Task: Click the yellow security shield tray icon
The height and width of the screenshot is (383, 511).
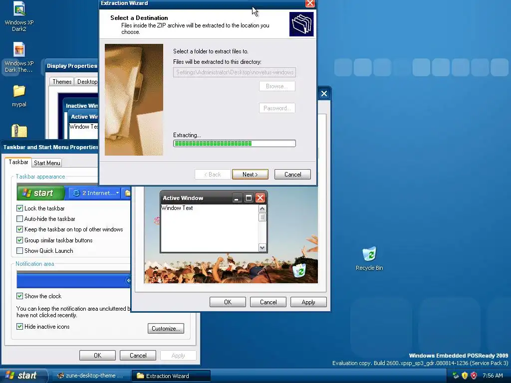Action: (465, 376)
